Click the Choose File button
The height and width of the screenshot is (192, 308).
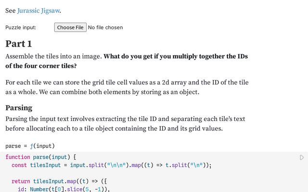pos(70,27)
